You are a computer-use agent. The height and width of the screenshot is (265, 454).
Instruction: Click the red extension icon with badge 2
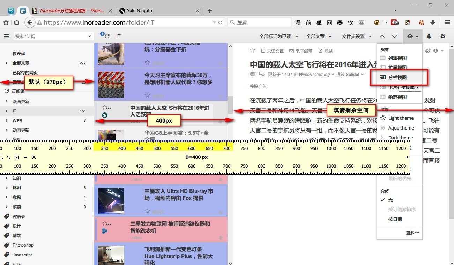395,22
